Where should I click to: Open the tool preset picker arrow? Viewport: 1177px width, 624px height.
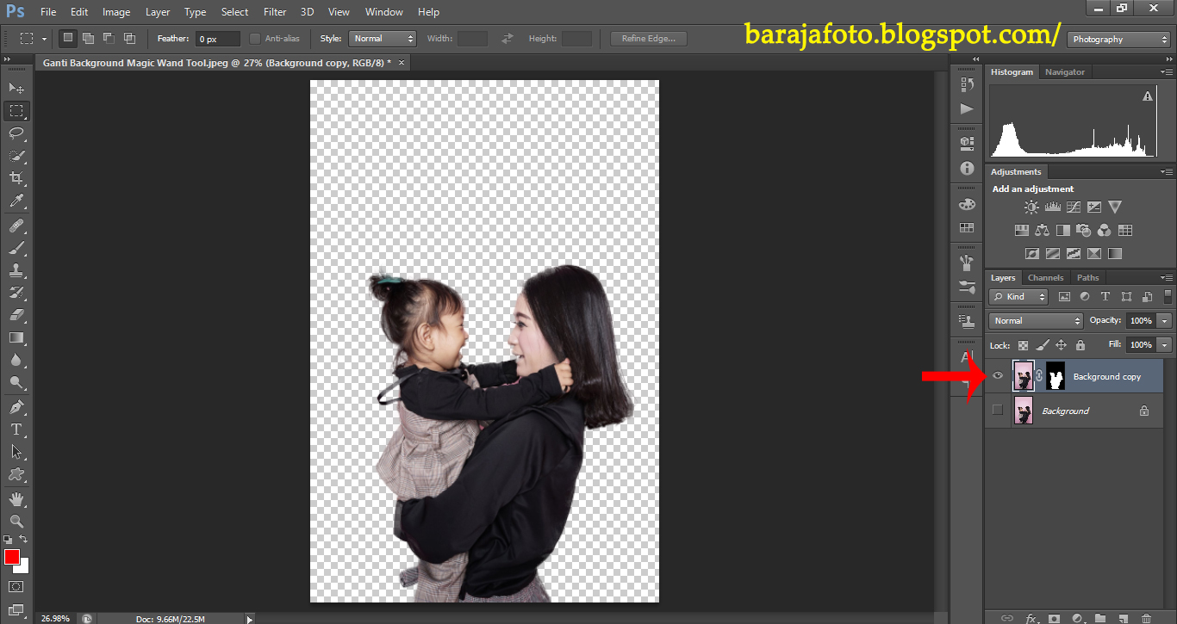[45, 39]
